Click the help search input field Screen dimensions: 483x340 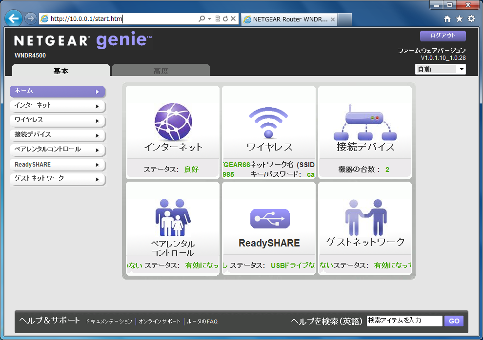click(x=404, y=321)
